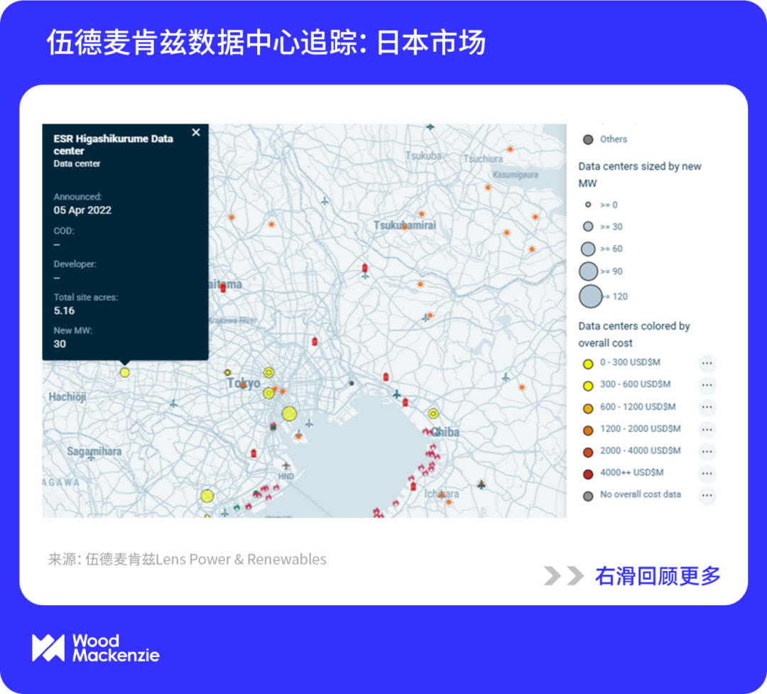Viewport: 767px width, 694px height.
Task: Click the 右滑回顾更多 link
Action: tap(658, 576)
